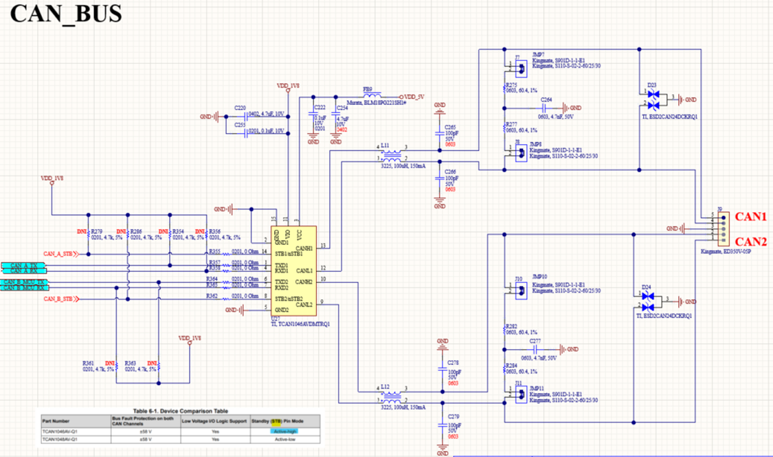
Task: Click the R282 designator text
Action: point(512,327)
